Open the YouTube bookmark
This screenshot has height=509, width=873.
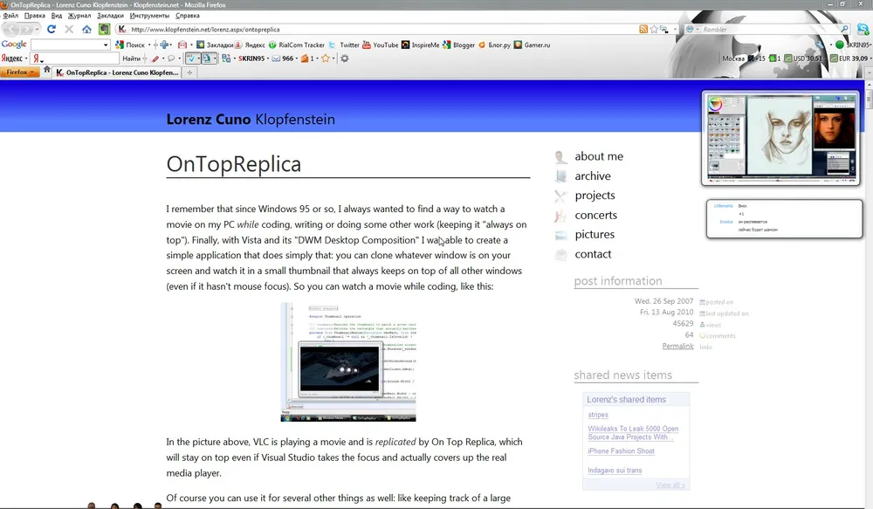click(x=380, y=45)
